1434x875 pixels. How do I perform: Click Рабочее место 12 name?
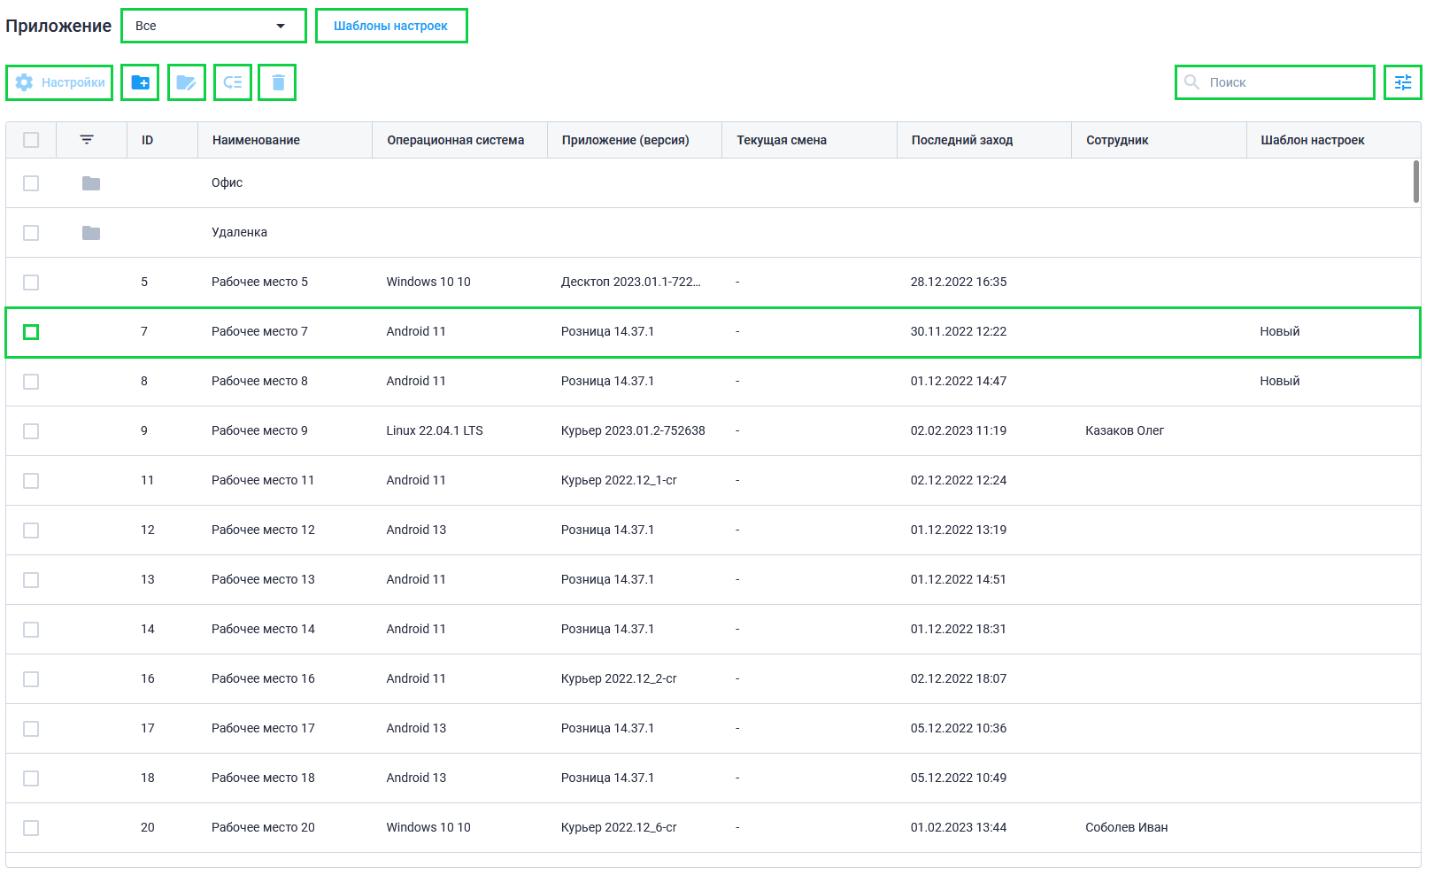click(263, 530)
